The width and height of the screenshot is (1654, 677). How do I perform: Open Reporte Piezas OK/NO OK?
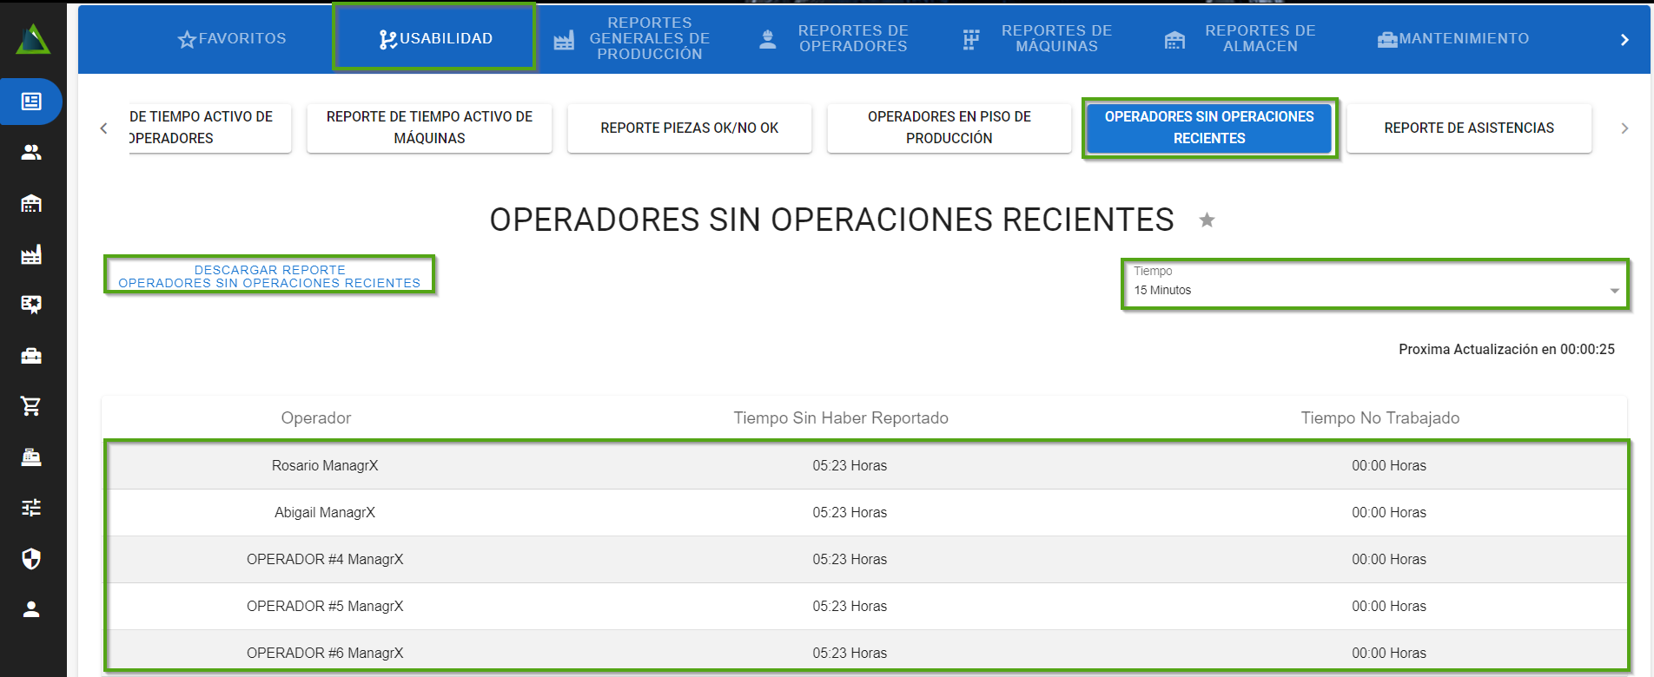coord(689,128)
